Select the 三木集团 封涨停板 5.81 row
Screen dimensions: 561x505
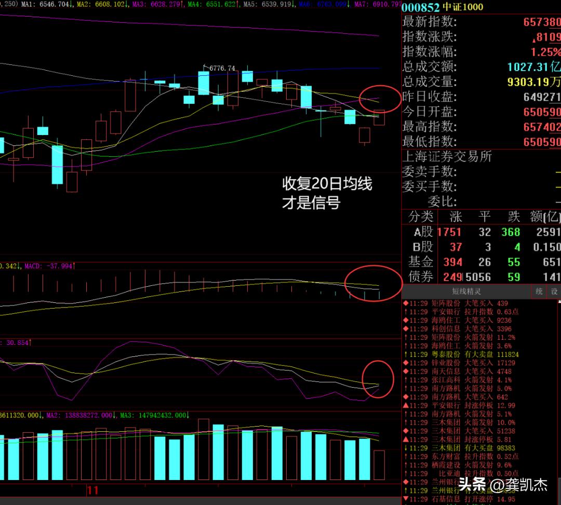point(458,440)
